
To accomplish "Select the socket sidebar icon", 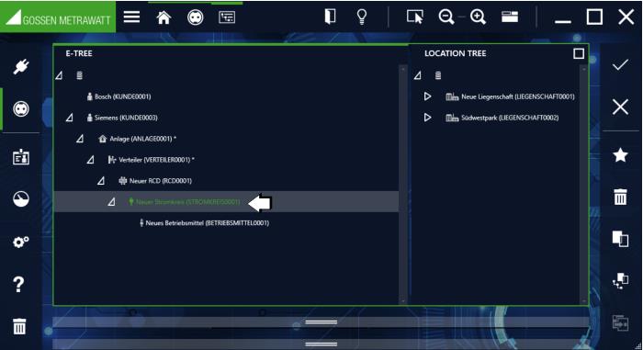I will tap(21, 109).
